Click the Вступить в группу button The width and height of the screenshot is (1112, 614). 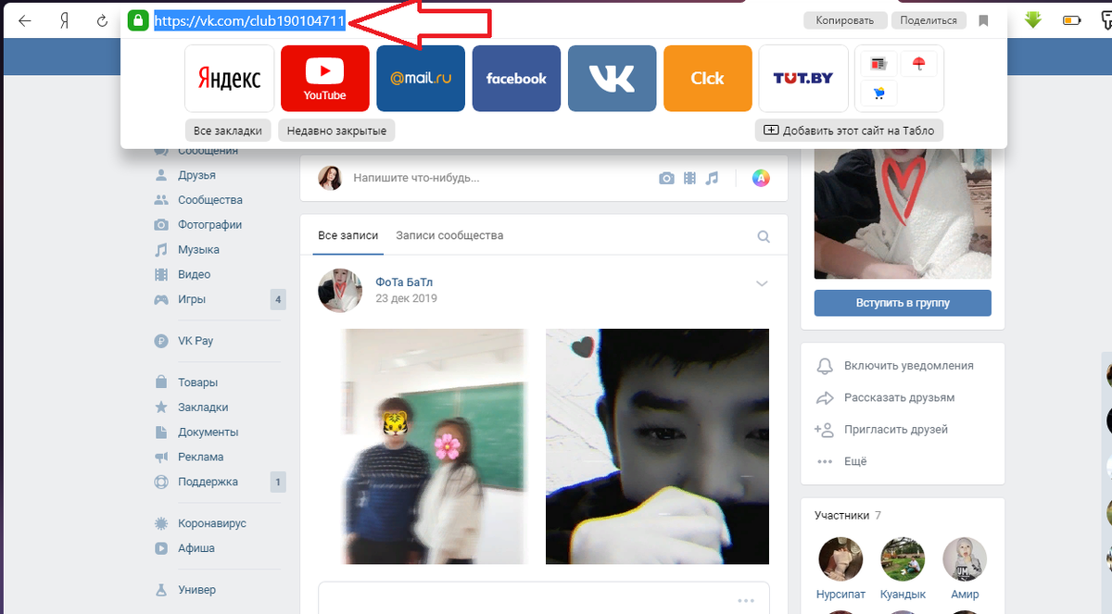click(x=903, y=303)
